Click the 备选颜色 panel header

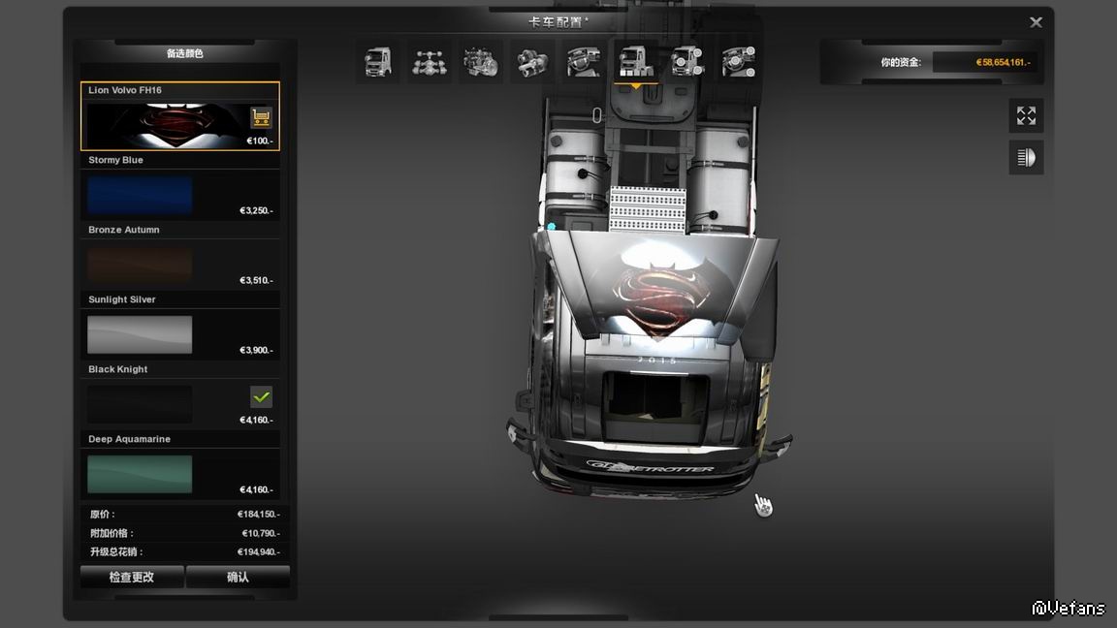(x=184, y=53)
